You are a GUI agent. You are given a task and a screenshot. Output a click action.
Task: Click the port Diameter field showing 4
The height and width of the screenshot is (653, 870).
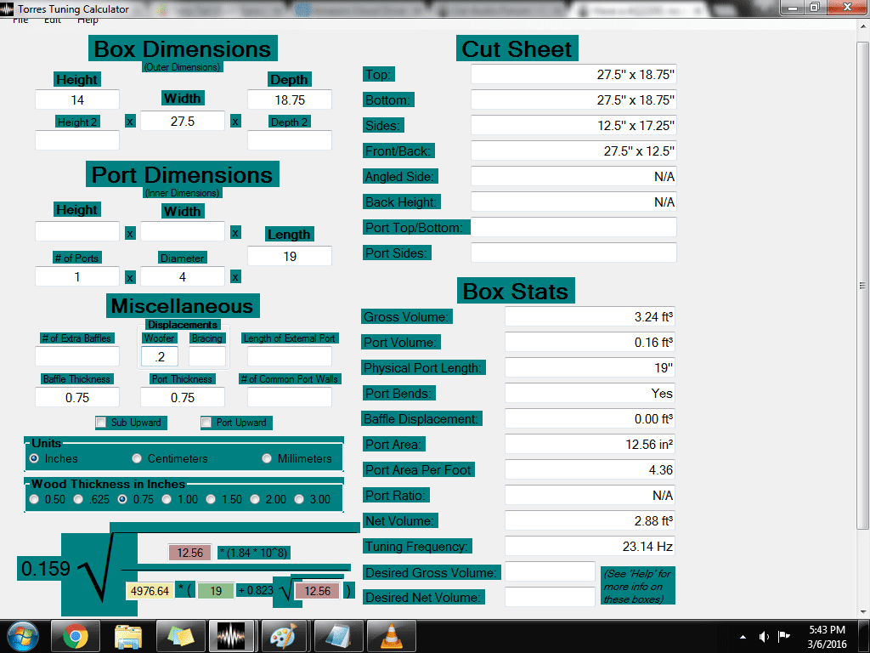(x=183, y=276)
